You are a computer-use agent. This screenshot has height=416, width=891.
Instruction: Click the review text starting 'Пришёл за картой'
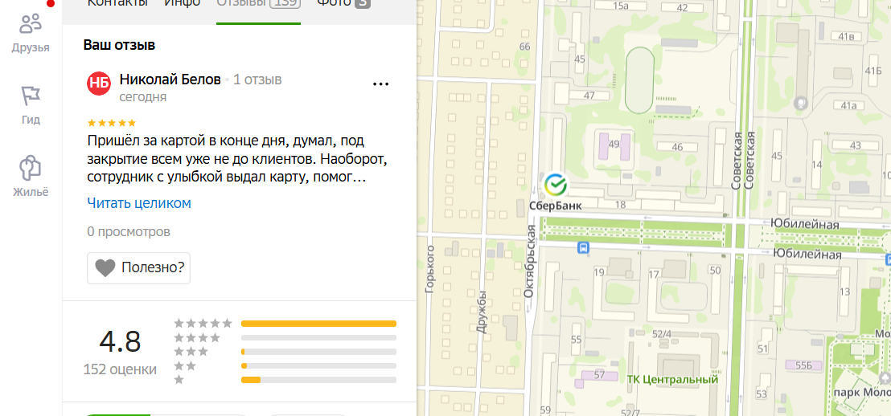[237, 158]
